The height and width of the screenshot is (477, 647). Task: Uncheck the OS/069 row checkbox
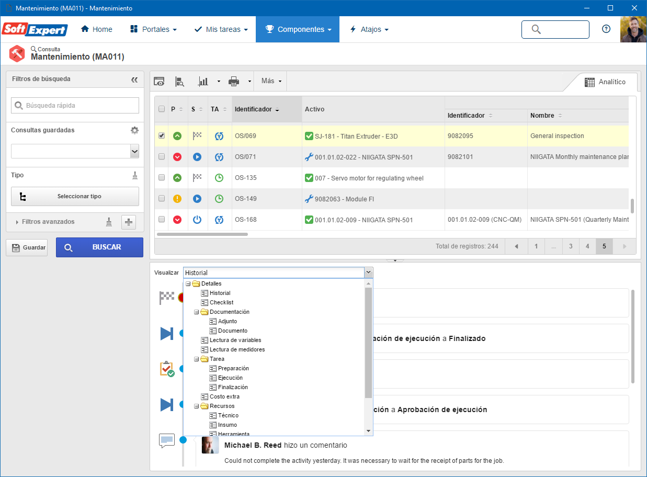tap(162, 135)
